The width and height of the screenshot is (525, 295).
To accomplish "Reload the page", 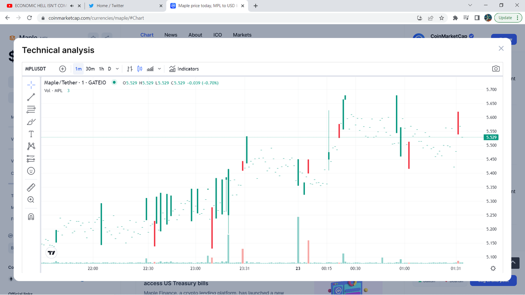I will coord(29,18).
